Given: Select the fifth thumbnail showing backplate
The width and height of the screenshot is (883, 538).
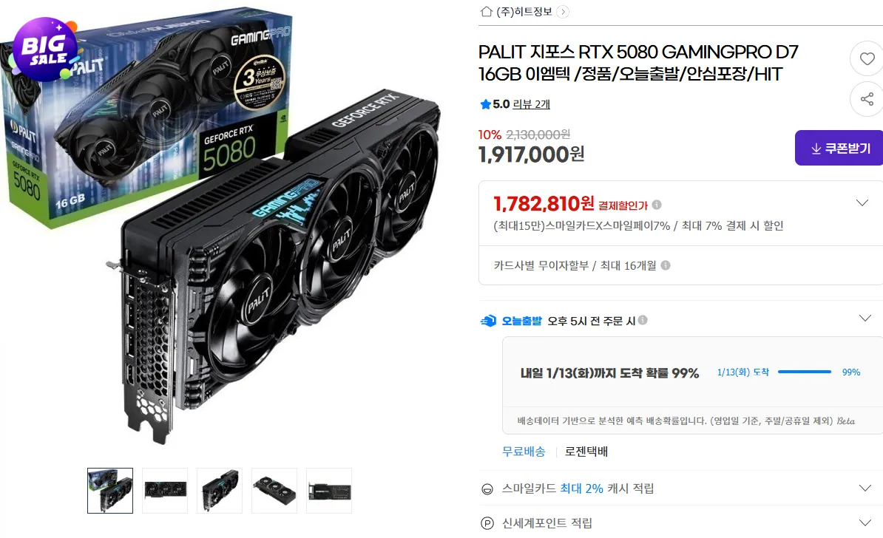Looking at the screenshot, I should 329,491.
